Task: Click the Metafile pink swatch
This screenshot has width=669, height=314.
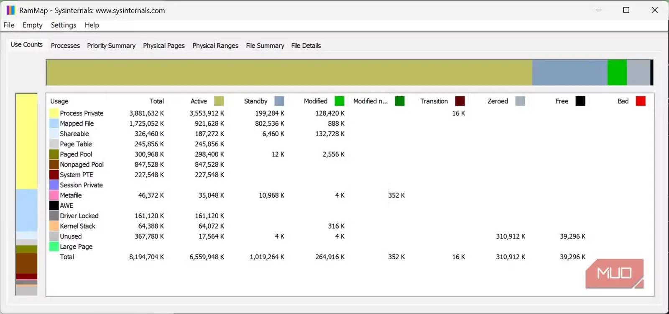Action: coord(54,195)
